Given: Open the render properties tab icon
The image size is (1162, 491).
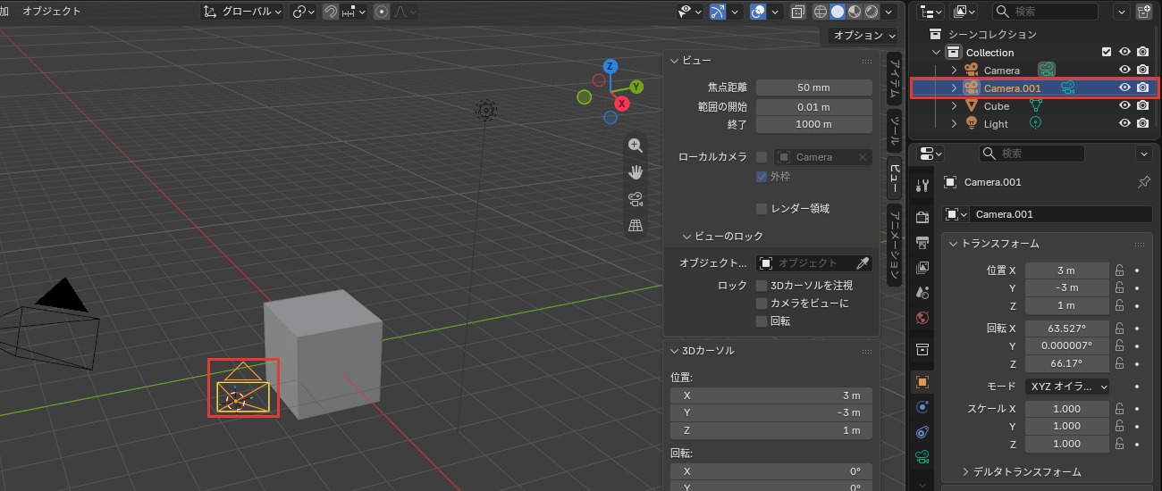Looking at the screenshot, I should click(922, 217).
